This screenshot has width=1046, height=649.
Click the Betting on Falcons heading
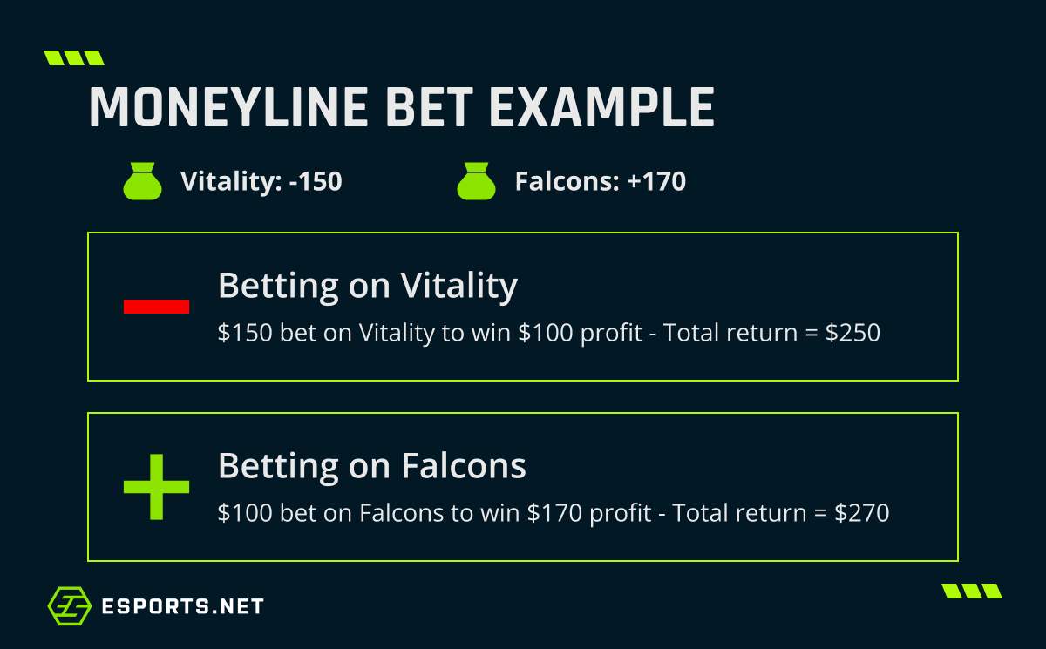[372, 467]
